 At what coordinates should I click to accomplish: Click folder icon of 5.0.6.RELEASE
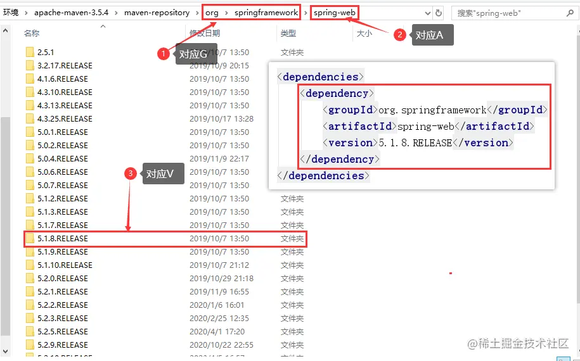30,172
